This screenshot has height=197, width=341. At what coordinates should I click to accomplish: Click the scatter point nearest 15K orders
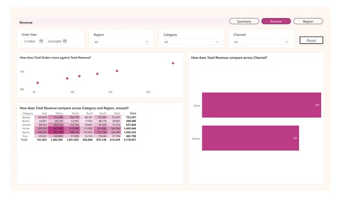pyautogui.click(x=117, y=71)
